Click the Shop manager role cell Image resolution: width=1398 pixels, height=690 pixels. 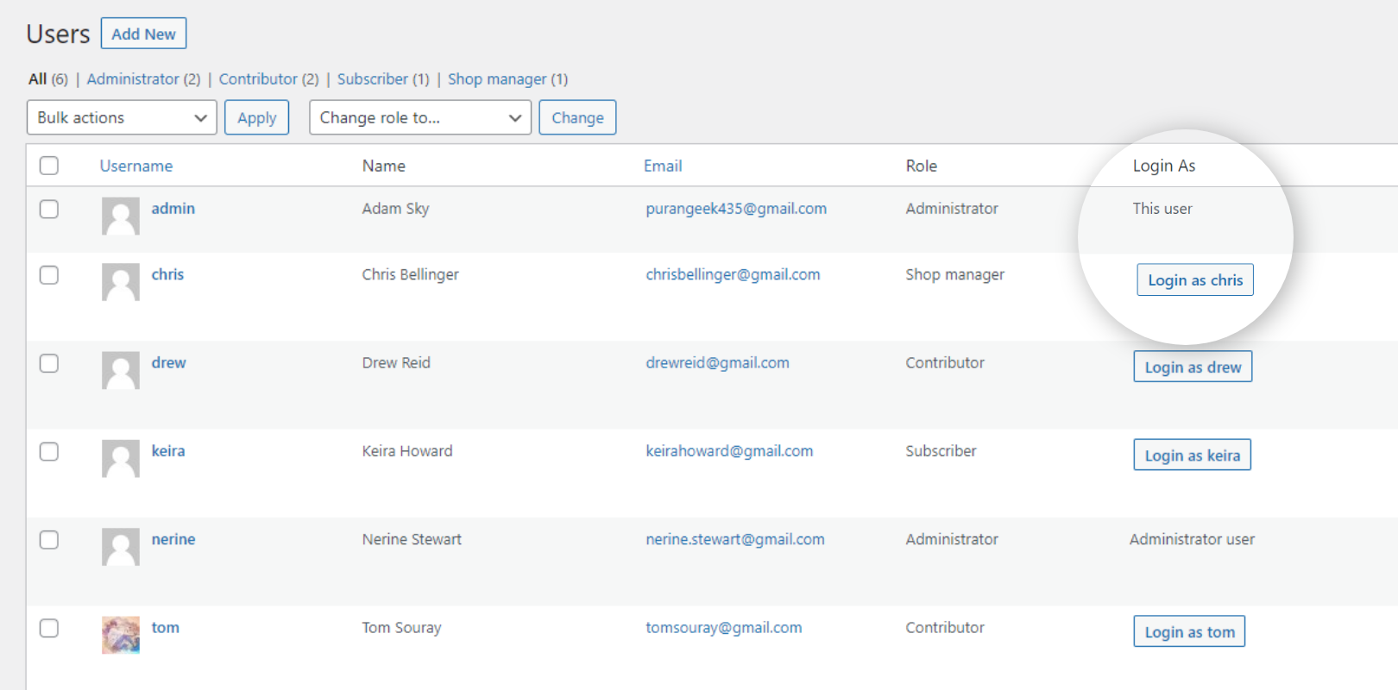click(954, 274)
